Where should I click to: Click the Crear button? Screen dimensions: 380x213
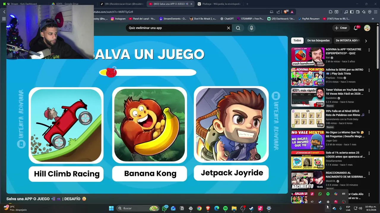pos(341,28)
